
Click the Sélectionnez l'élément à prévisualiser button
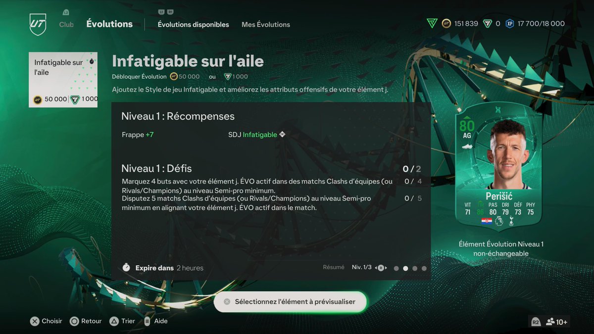click(x=291, y=301)
